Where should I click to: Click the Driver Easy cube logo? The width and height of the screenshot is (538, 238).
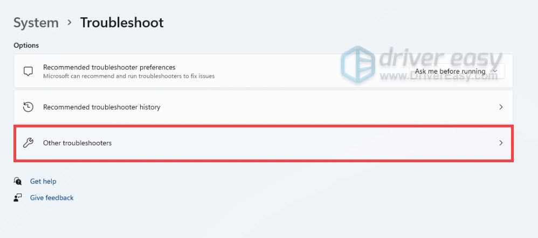coord(357,65)
